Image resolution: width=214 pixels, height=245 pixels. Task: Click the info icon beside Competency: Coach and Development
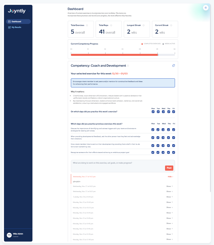click(128, 66)
